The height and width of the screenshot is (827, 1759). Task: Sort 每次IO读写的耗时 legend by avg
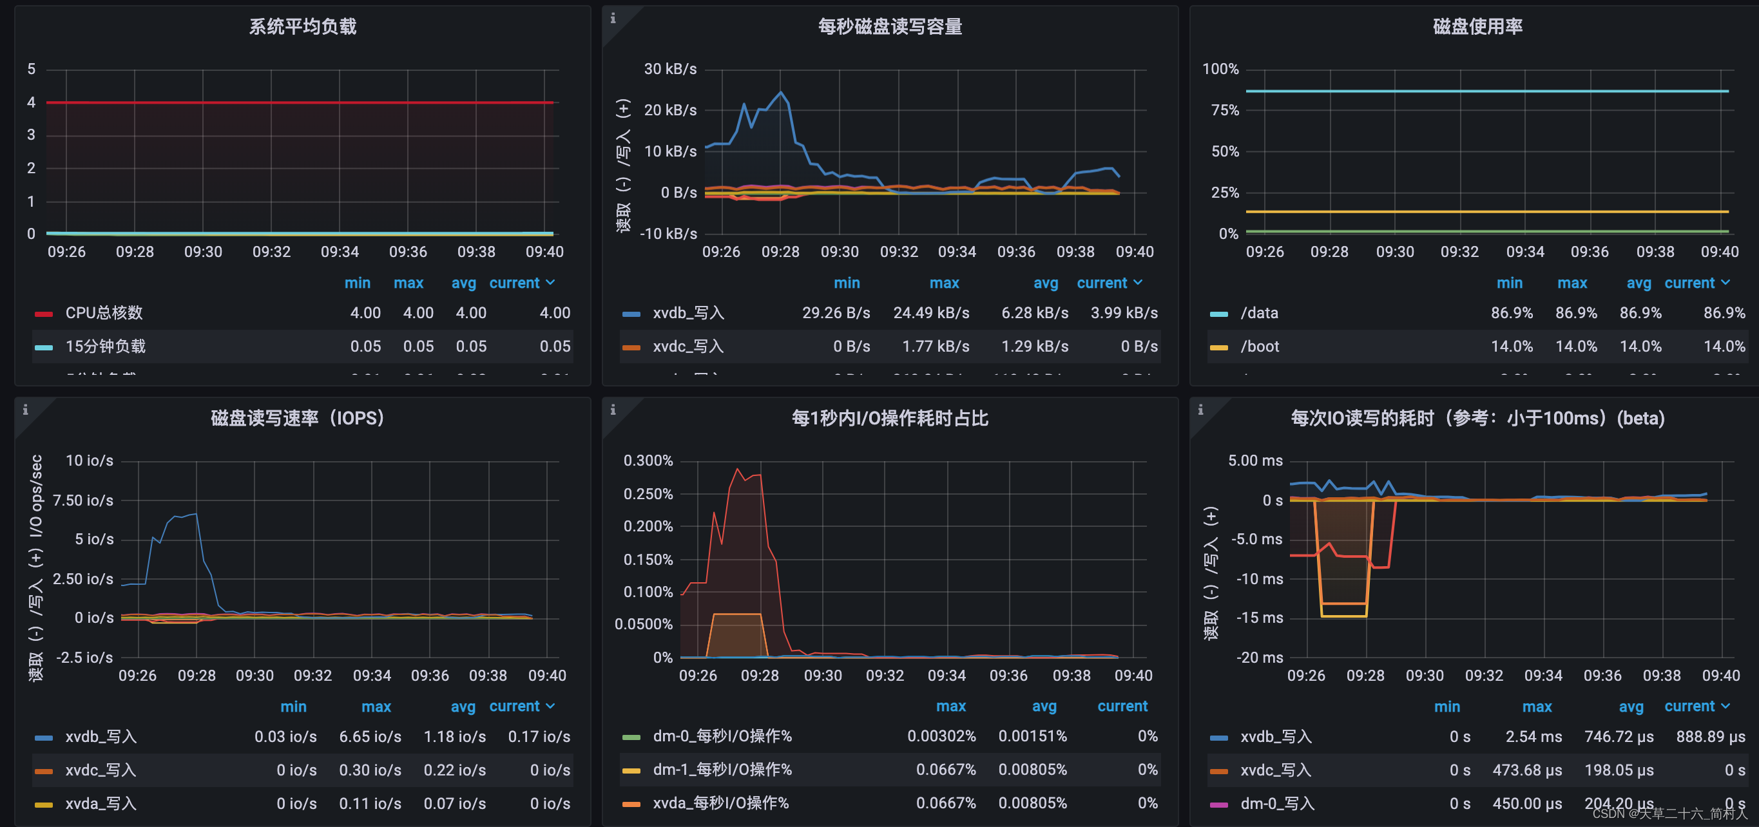tap(1631, 706)
